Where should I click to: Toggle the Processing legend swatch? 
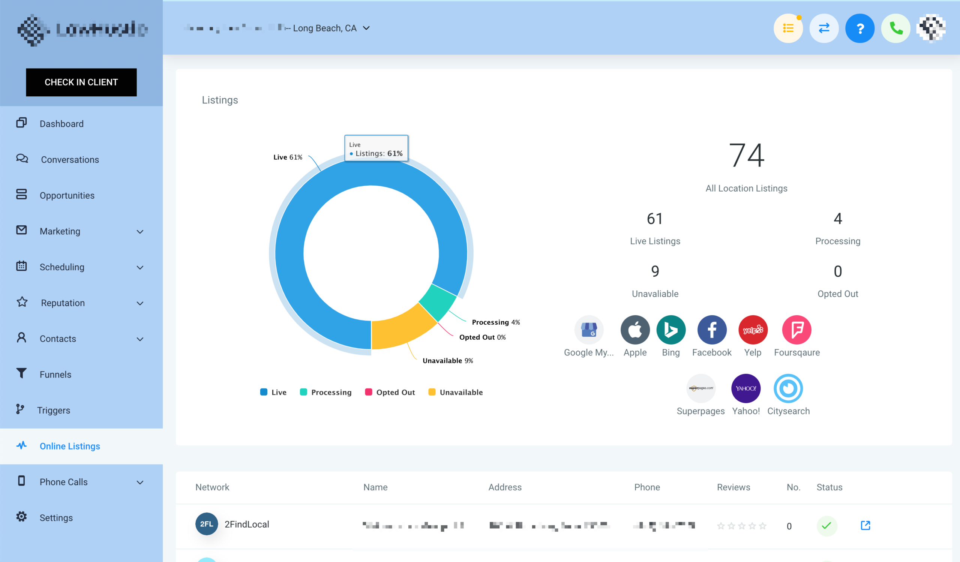click(325, 392)
